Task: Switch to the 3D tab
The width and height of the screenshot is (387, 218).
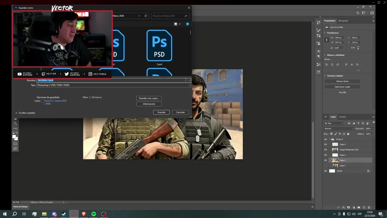Action: coord(326,117)
